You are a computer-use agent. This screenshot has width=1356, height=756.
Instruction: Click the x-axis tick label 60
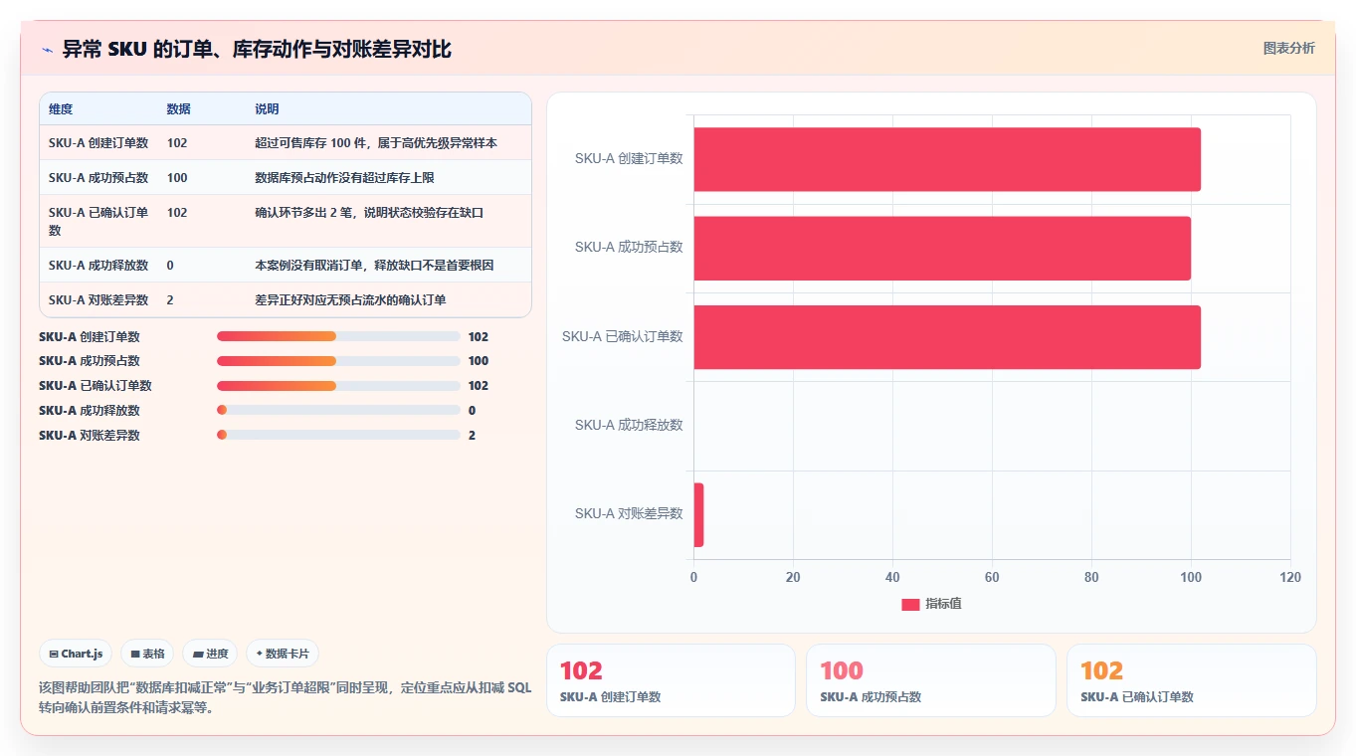click(x=992, y=577)
